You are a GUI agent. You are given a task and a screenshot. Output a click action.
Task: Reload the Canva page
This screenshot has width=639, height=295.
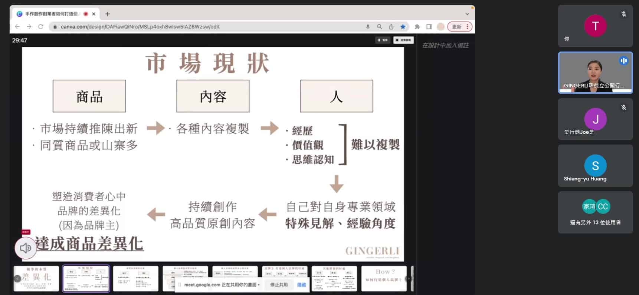41,27
